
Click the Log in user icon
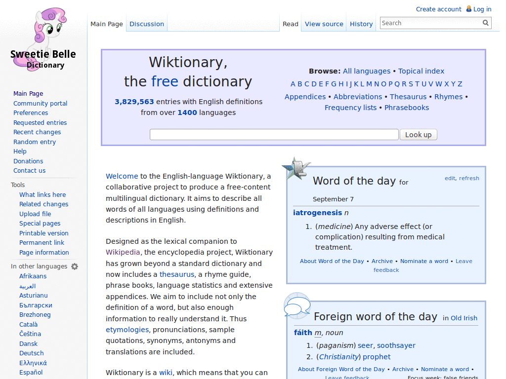click(468, 9)
